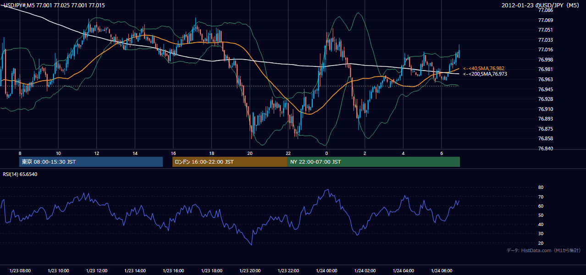Click the 50 level on the RSI scale
The image size is (586, 275).
tap(541, 215)
